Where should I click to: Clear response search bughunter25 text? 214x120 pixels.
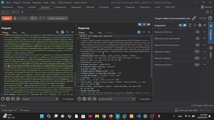(x=134, y=99)
